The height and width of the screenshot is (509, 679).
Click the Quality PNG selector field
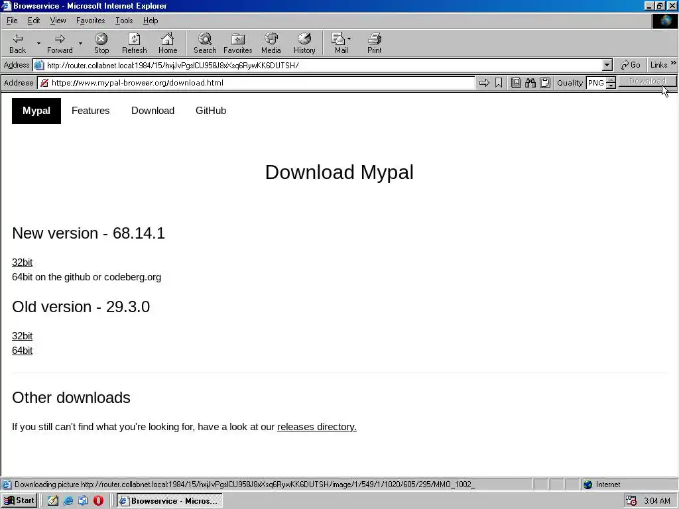[596, 83]
